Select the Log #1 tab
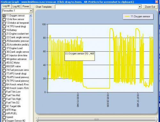This screenshot has width=160, height=122. 6,6
